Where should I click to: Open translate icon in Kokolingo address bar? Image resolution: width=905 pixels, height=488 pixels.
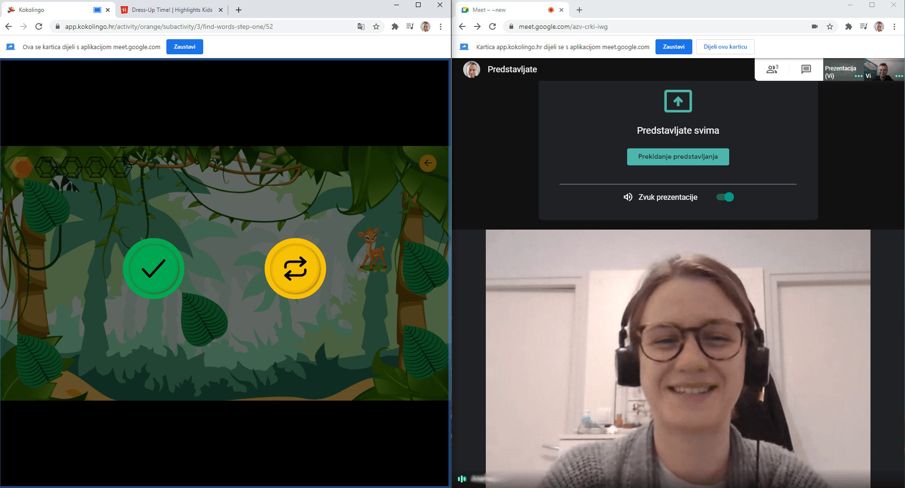pyautogui.click(x=361, y=26)
